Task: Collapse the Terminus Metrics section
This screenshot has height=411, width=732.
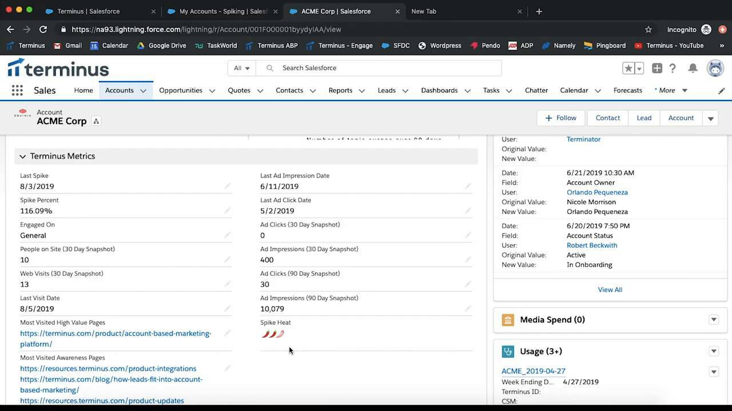Action: (22, 156)
